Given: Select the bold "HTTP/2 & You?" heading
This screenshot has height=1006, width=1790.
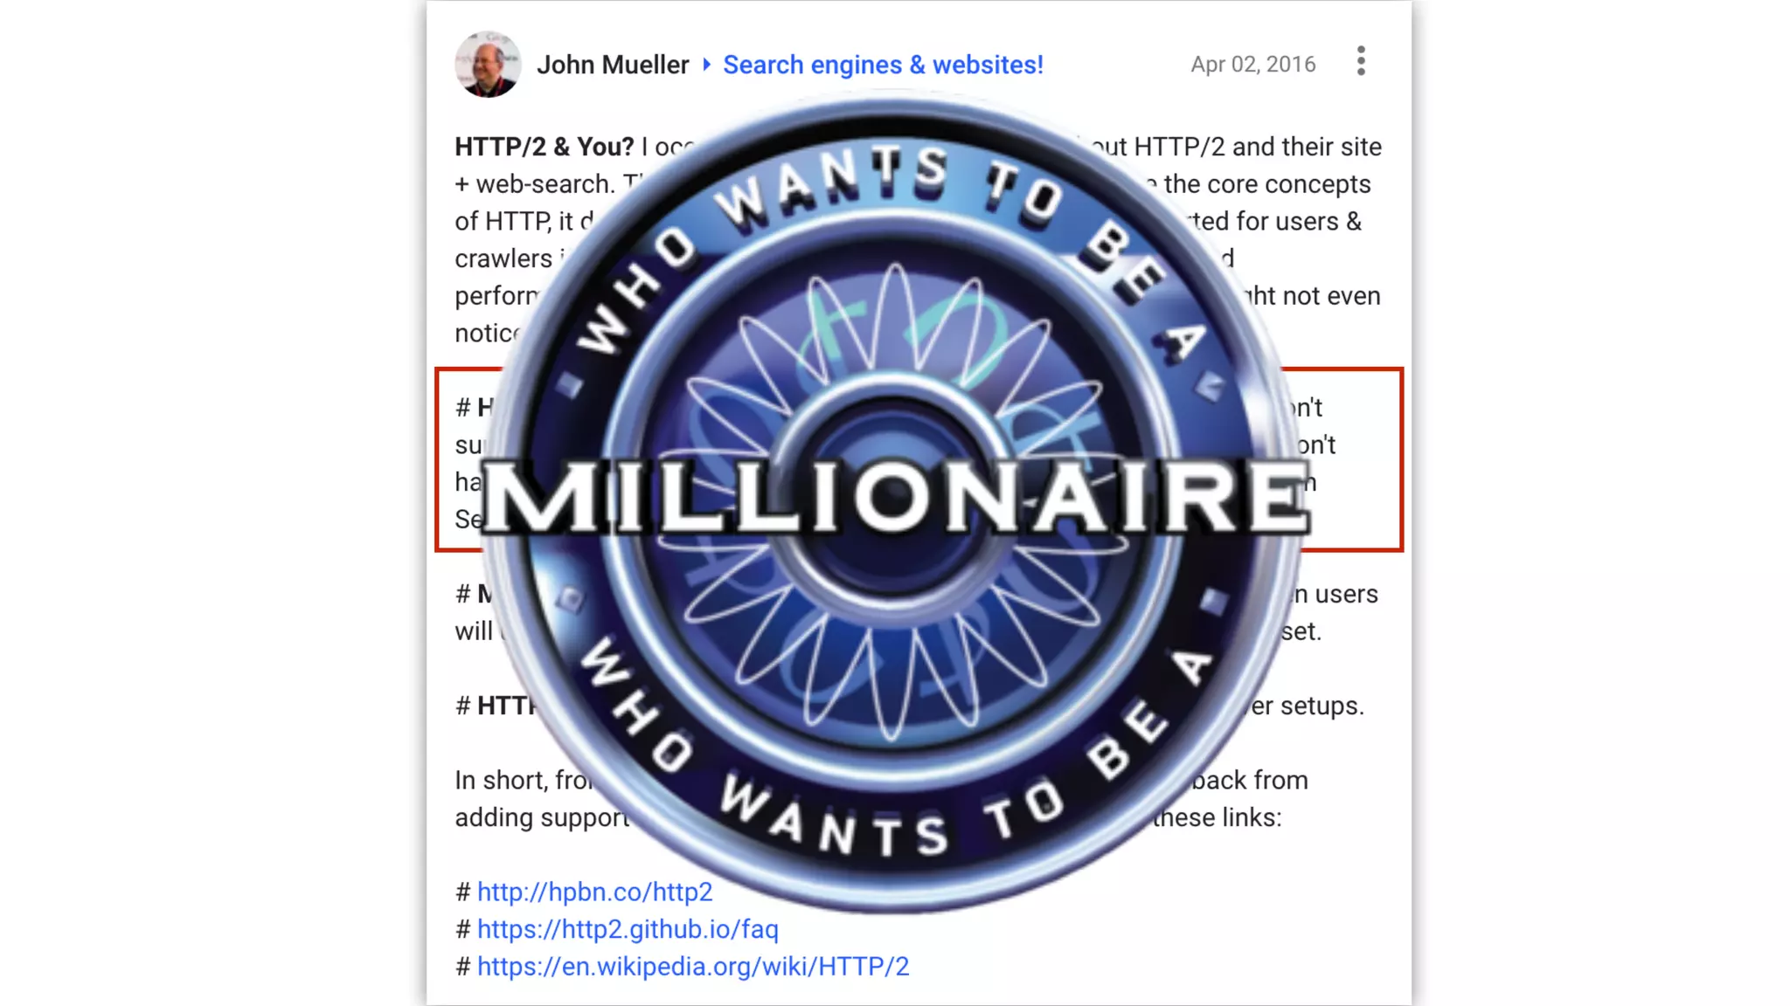Looking at the screenshot, I should tap(544, 147).
